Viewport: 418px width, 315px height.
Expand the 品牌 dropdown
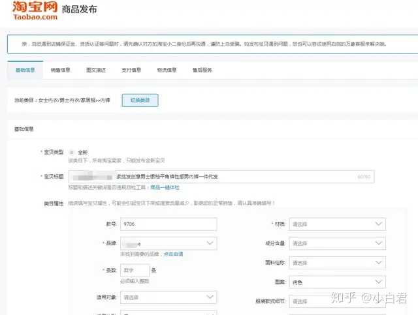[169, 243]
